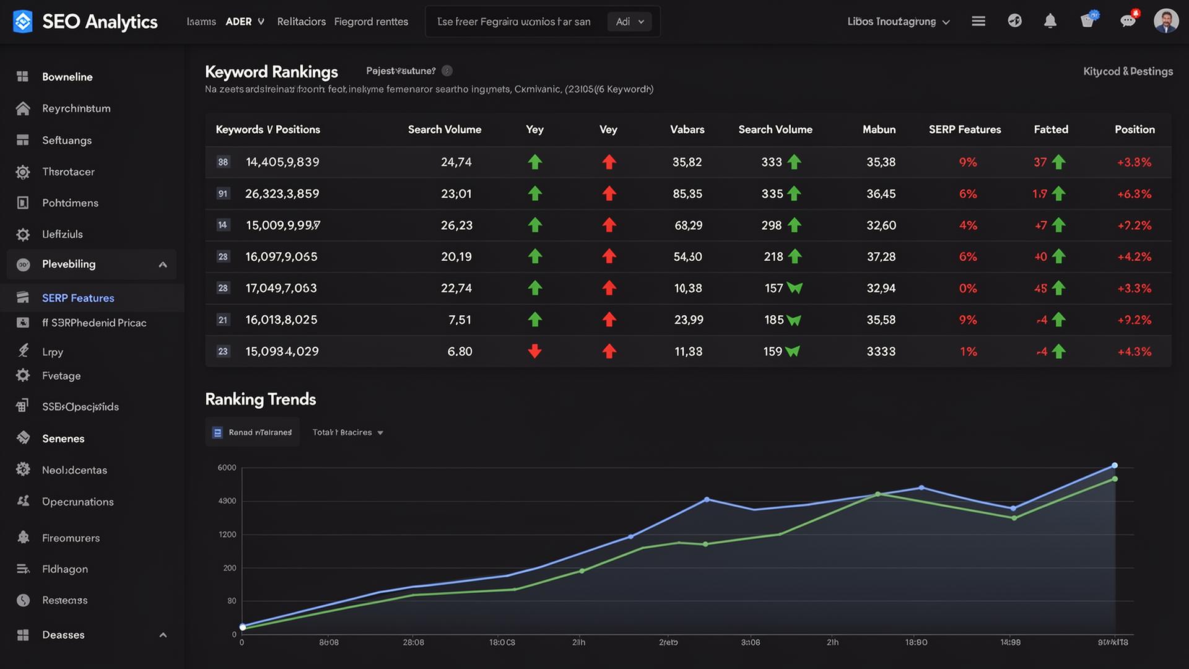Open the user profile avatar

(1165, 21)
